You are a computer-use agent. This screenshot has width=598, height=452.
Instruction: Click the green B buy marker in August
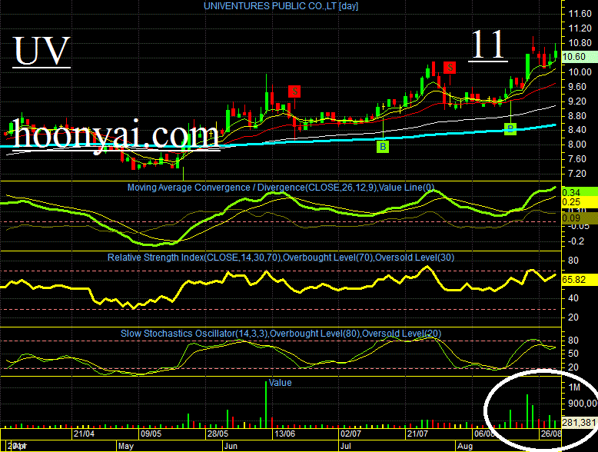[510, 129]
